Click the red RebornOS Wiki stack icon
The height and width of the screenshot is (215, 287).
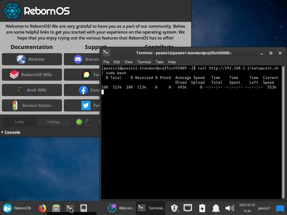pyautogui.click(x=14, y=74)
